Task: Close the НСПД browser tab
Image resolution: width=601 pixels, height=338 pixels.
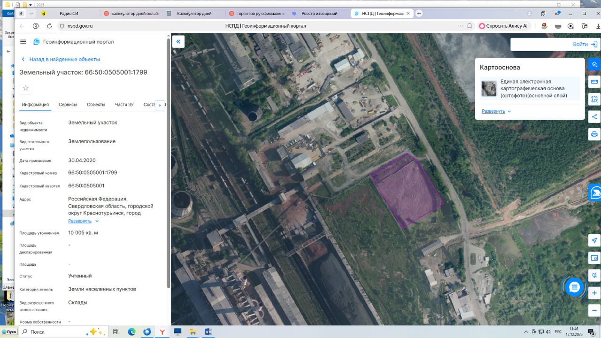Action: click(408, 14)
